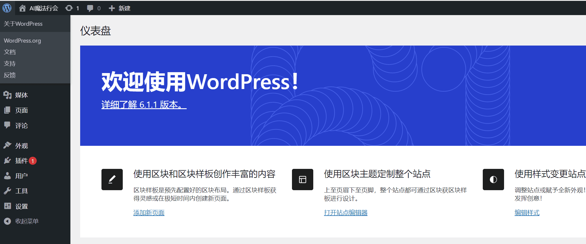
Task: Click the comment count 0 in top bar
Action: point(99,8)
